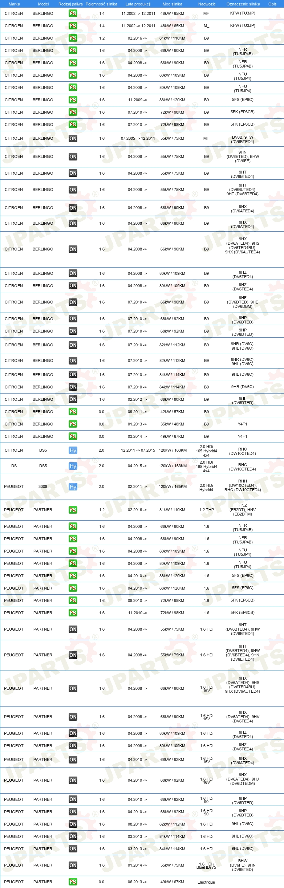
Task: Click PB icon in Peugeot Partner 11.2010 row
Action: pyautogui.click(x=73, y=613)
